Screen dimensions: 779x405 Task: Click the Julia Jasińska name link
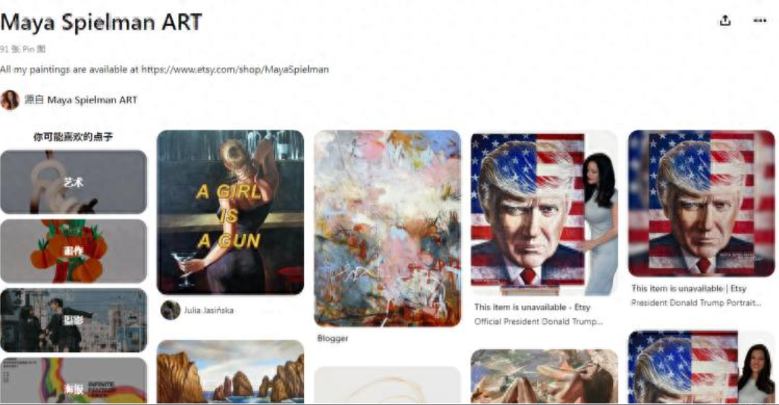point(209,310)
